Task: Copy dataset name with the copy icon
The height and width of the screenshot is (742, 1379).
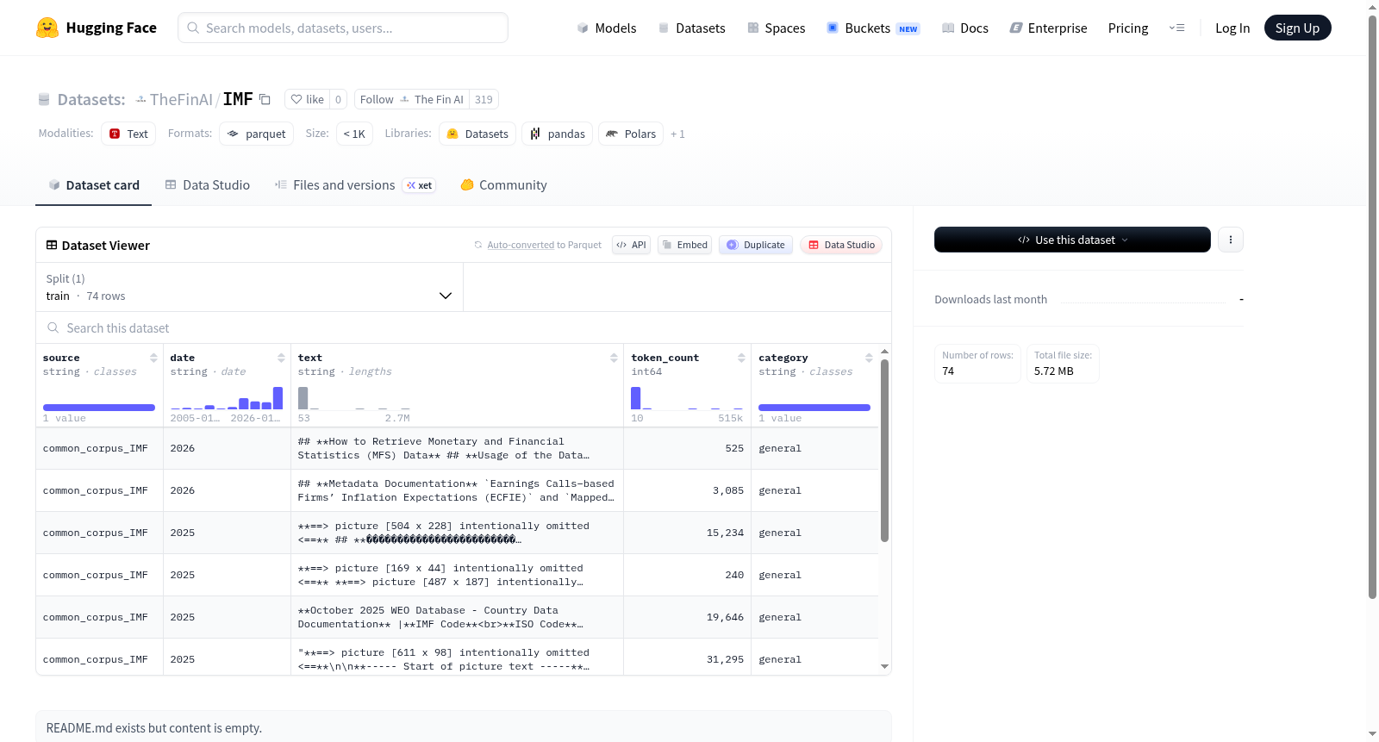Action: click(265, 99)
